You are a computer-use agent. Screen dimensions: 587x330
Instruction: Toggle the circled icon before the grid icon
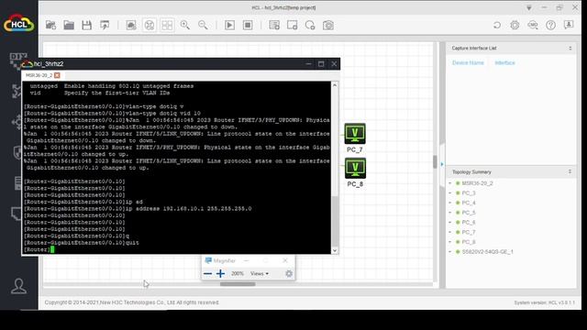point(150,25)
